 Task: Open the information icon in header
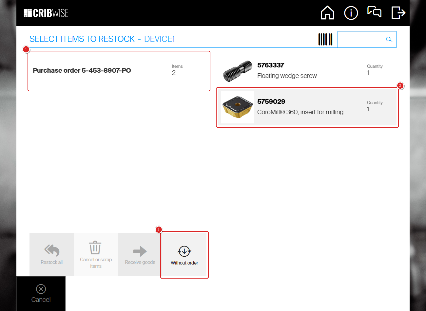click(x=351, y=13)
